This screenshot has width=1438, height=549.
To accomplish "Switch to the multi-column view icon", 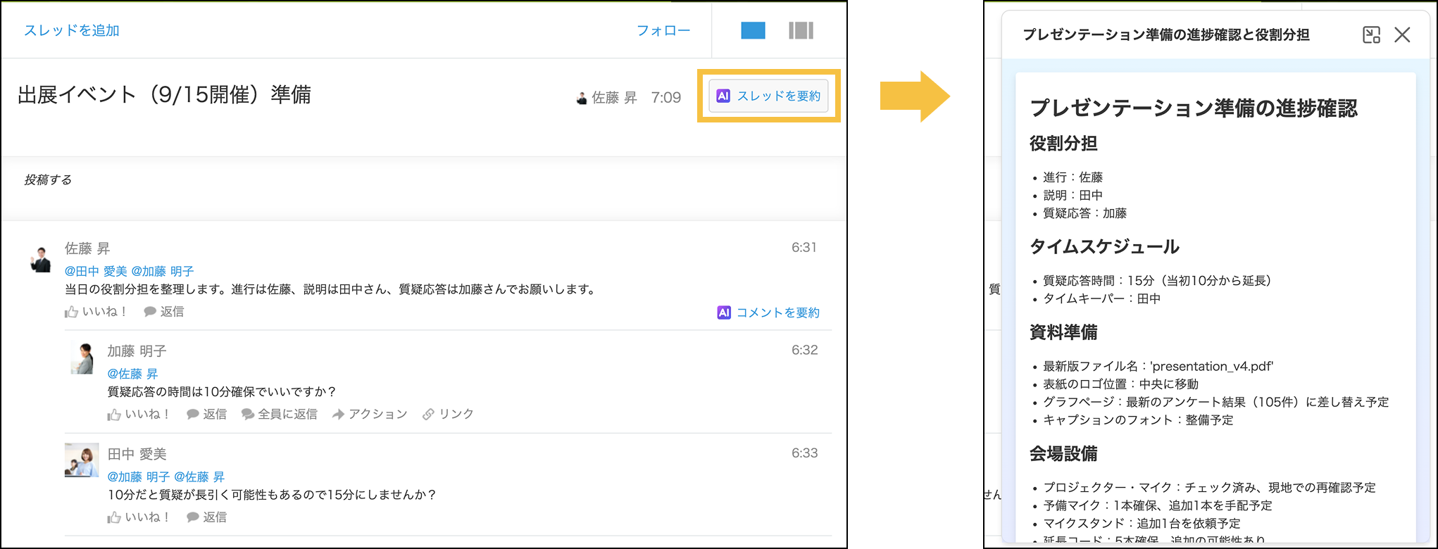I will point(801,31).
